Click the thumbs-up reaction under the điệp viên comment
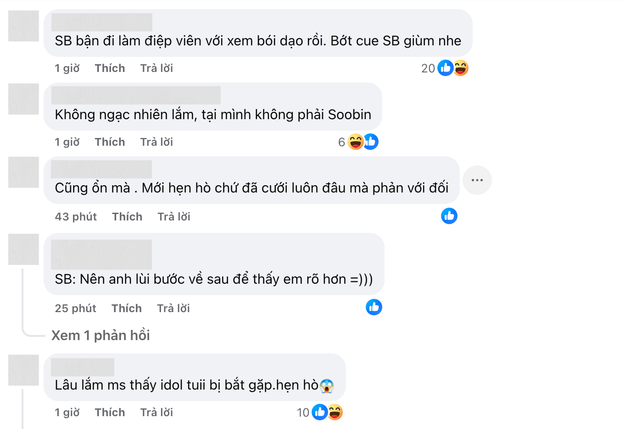This screenshot has width=625, height=429. click(445, 68)
